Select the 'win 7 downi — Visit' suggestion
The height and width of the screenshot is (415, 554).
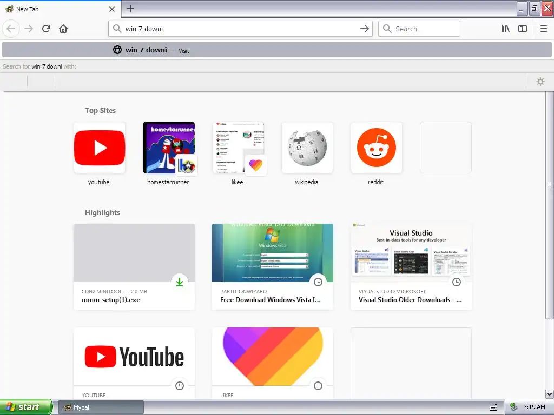277,50
